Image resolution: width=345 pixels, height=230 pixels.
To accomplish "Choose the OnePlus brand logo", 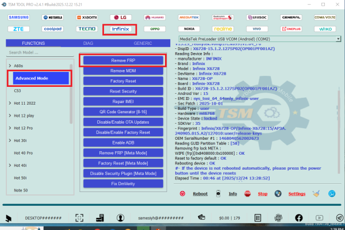I will click(291, 29).
